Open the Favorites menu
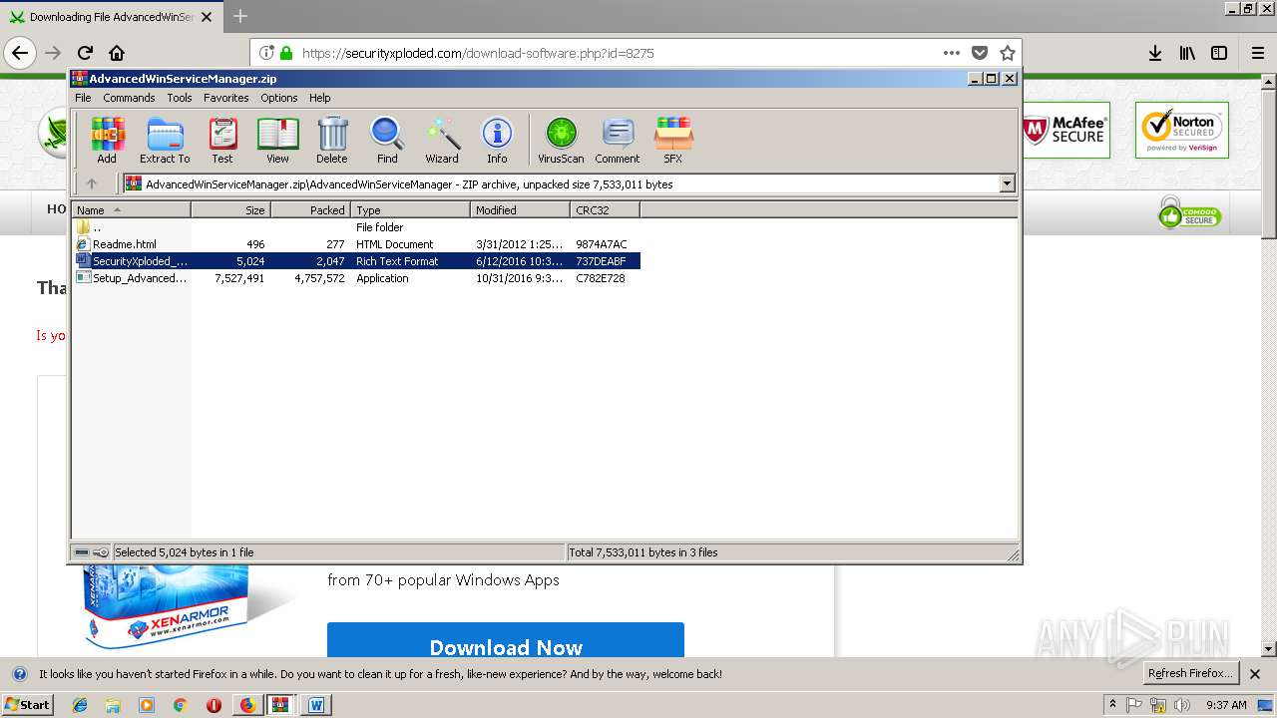Viewport: 1277px width, 718px height. [x=226, y=98]
